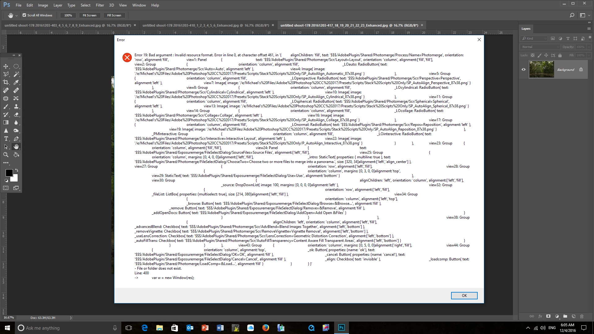Viewport: 594px width, 334px height.
Task: Activate the Horizontal Type tool
Action: coord(6,139)
